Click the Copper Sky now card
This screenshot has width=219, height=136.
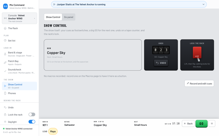pos(93,55)
